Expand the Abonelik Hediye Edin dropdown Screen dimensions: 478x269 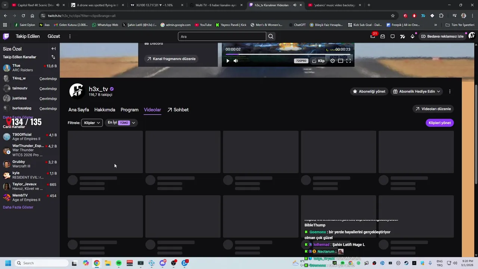(x=416, y=92)
